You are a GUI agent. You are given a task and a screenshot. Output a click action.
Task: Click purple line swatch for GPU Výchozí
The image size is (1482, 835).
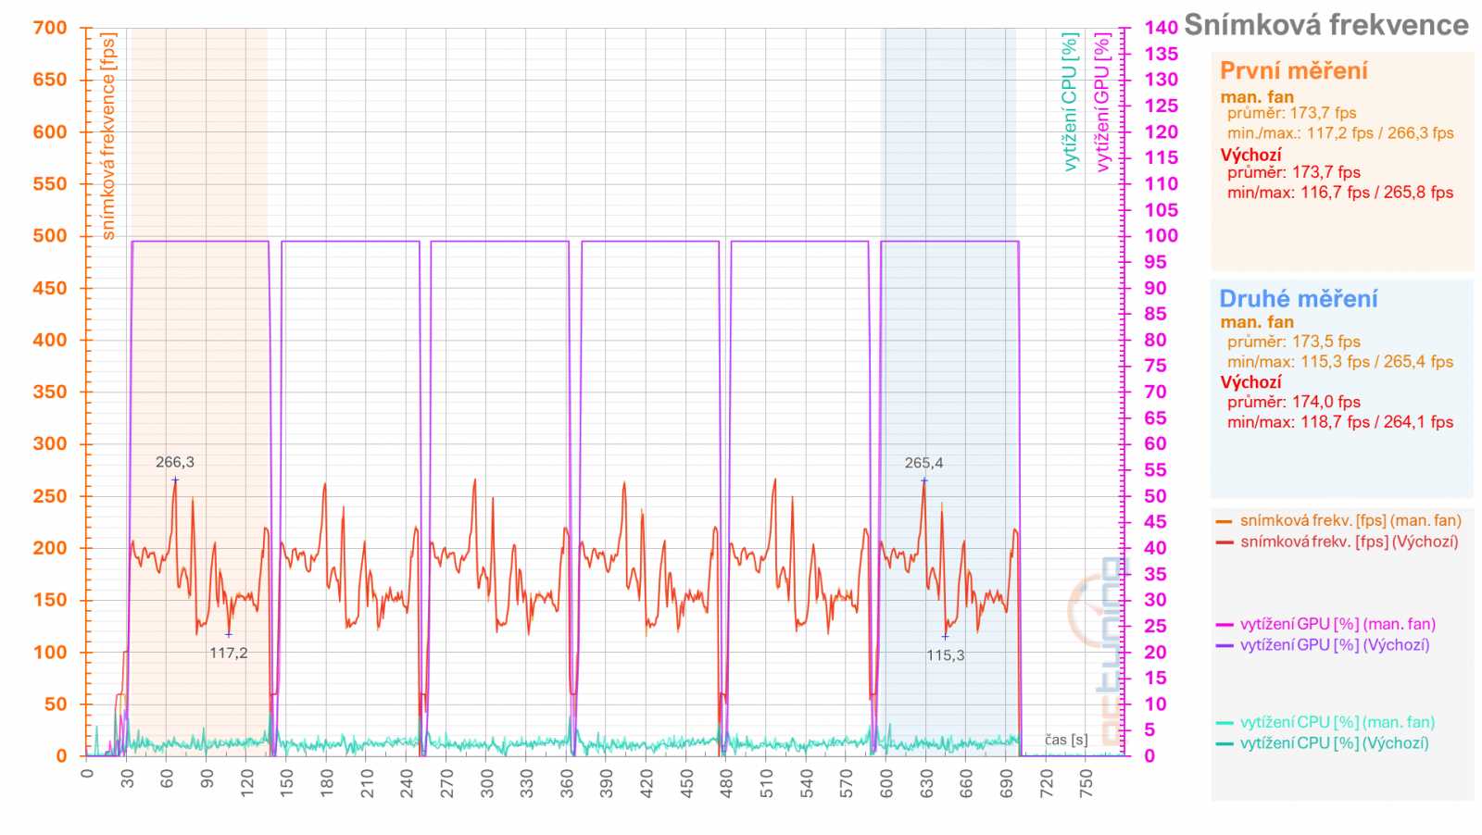(1225, 645)
